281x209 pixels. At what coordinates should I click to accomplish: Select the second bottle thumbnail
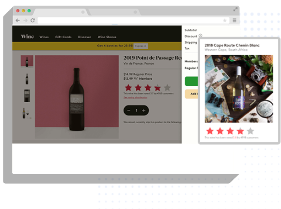(x=27, y=79)
